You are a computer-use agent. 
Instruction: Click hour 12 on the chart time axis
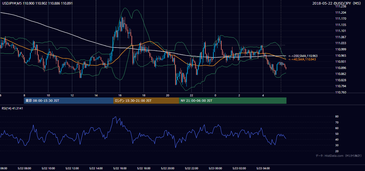[x=72, y=95]
